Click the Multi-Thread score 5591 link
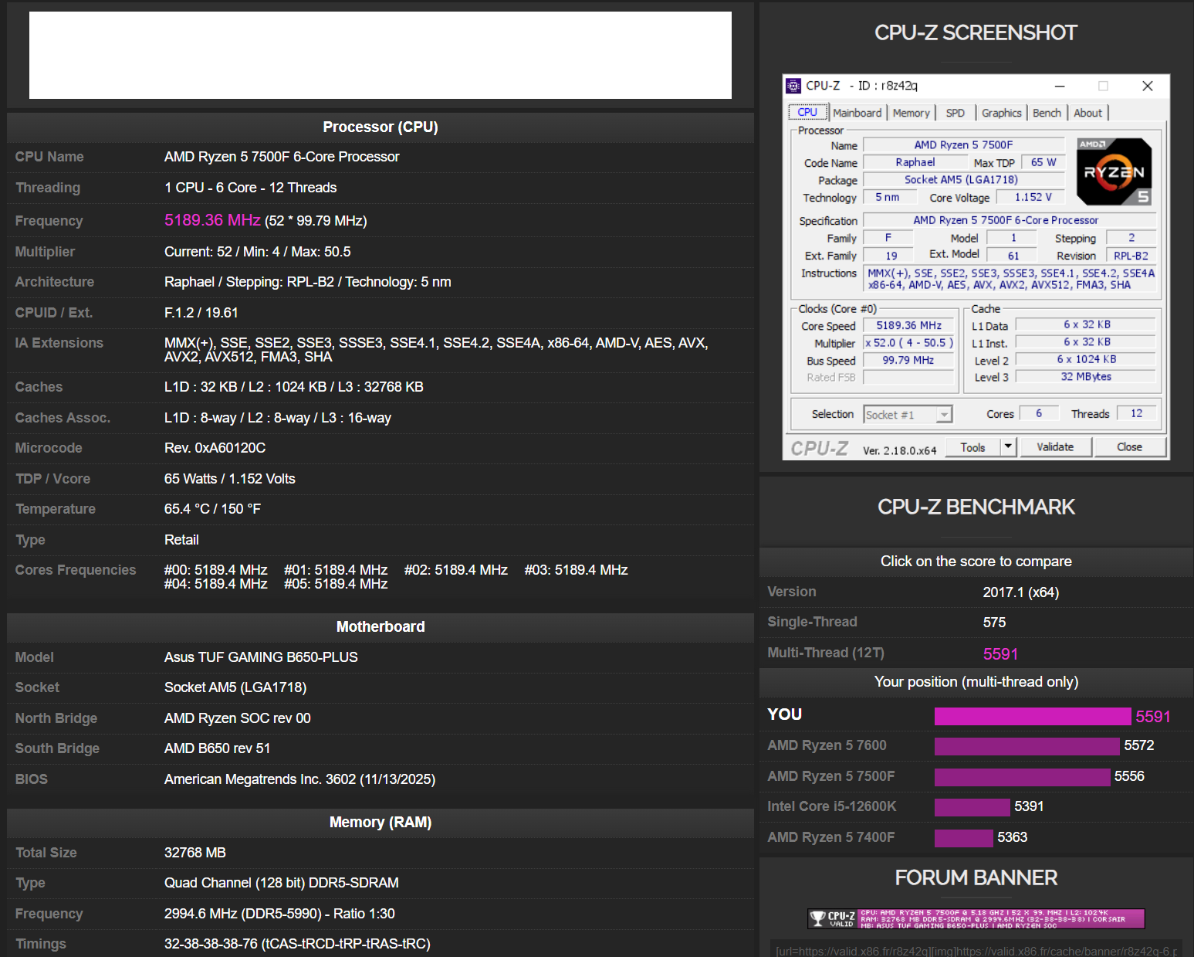 click(1000, 653)
